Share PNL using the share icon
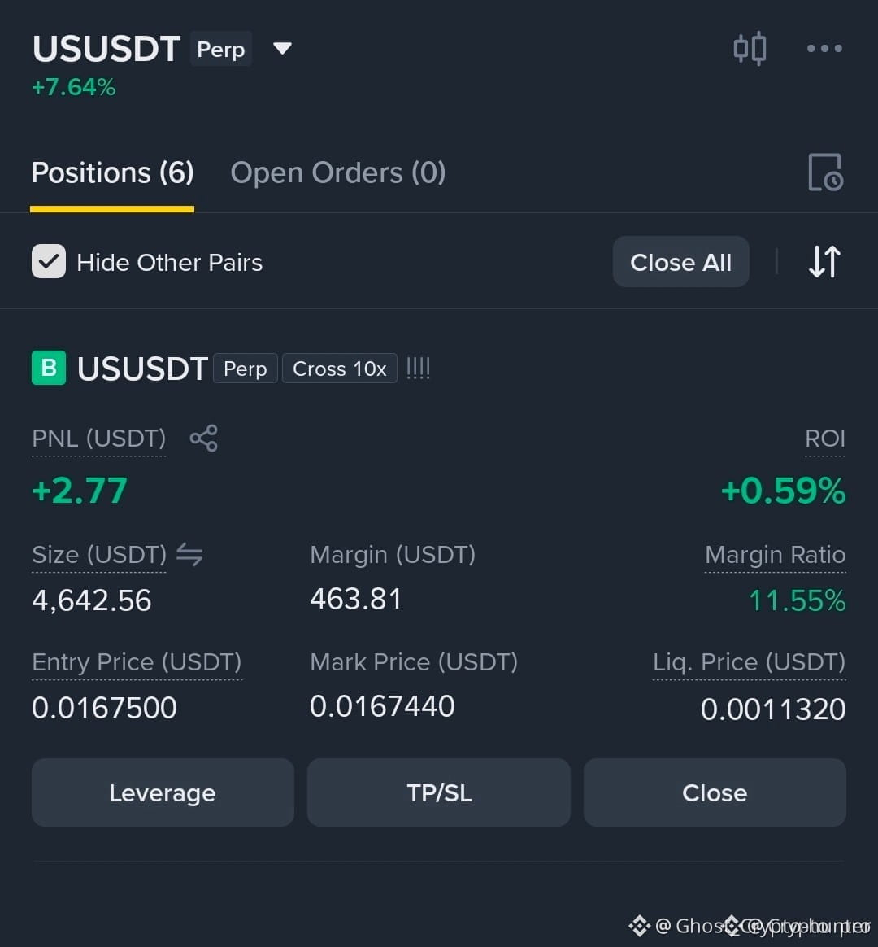The width and height of the screenshot is (878, 947). pyautogui.click(x=204, y=438)
